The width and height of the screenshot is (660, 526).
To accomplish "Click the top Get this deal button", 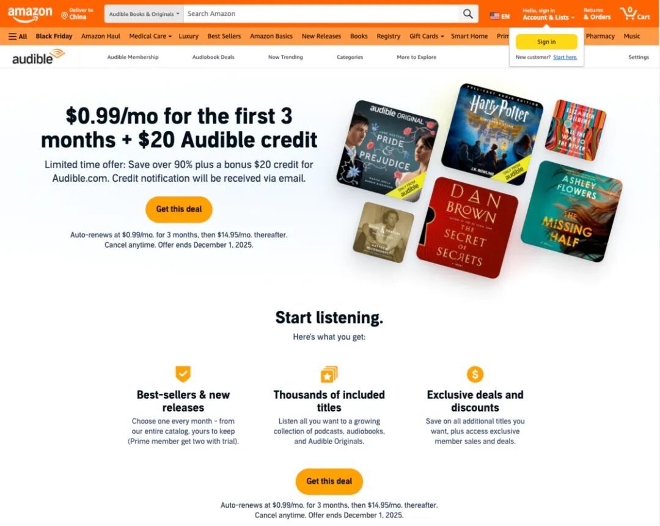I will click(x=179, y=209).
